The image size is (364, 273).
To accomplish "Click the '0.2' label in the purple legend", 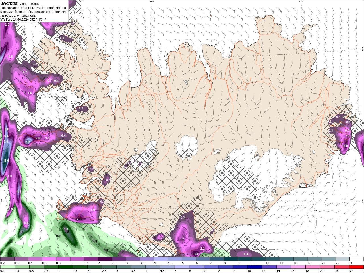I will 2,263.
